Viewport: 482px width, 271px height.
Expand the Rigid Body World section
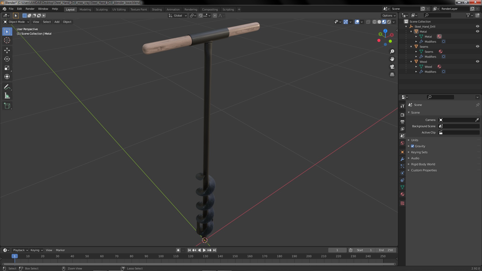[x=423, y=164]
